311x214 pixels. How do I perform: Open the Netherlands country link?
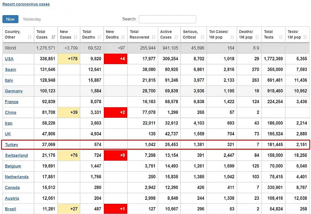17,177
